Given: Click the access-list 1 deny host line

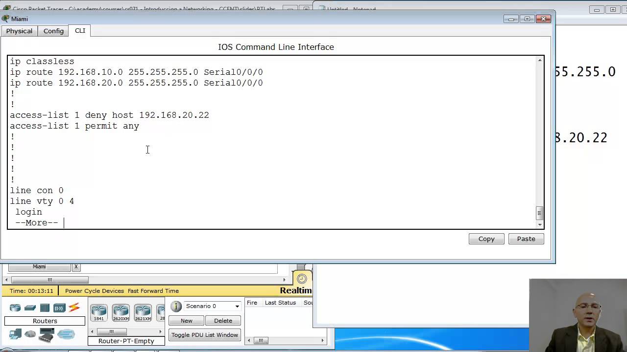Looking at the screenshot, I should pos(109,115).
